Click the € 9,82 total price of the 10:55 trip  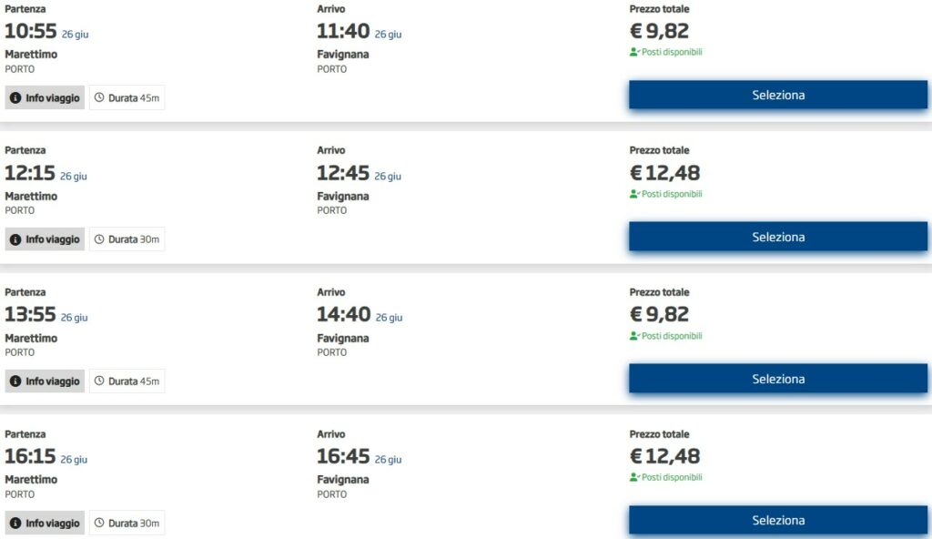(659, 31)
